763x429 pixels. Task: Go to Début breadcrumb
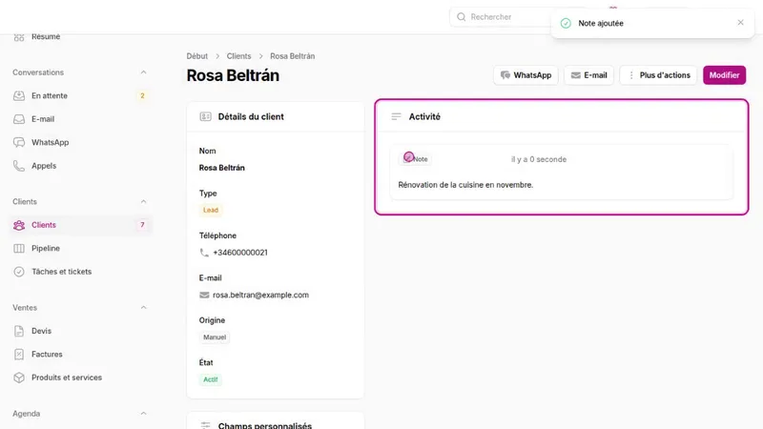pyautogui.click(x=197, y=56)
